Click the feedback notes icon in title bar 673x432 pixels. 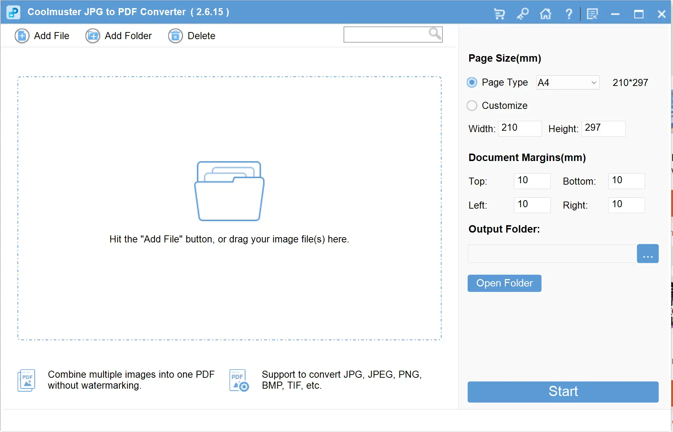[592, 14]
